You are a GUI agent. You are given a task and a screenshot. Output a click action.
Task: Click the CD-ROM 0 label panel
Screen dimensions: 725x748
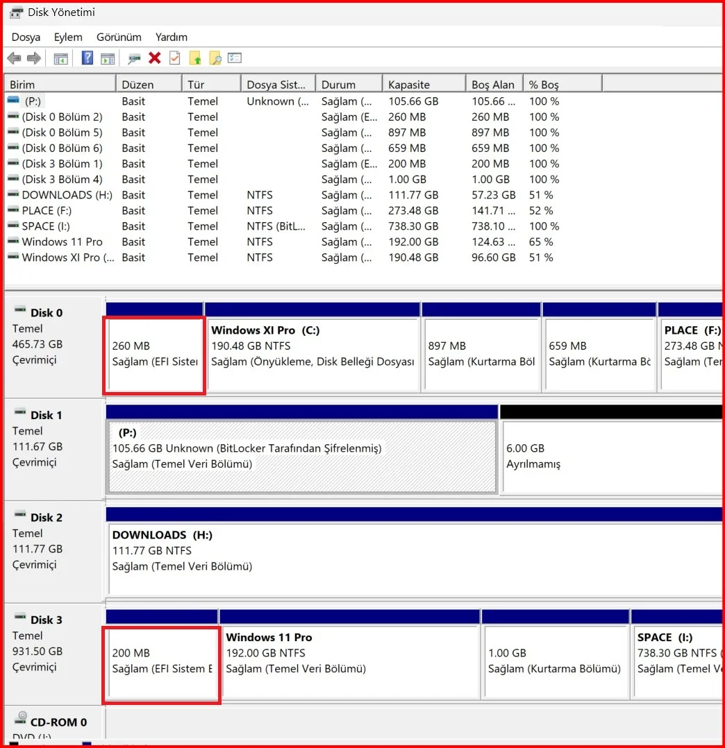[x=53, y=725]
